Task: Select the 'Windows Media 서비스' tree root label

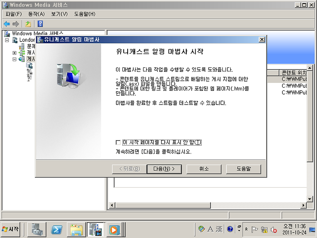Action: 37,33
